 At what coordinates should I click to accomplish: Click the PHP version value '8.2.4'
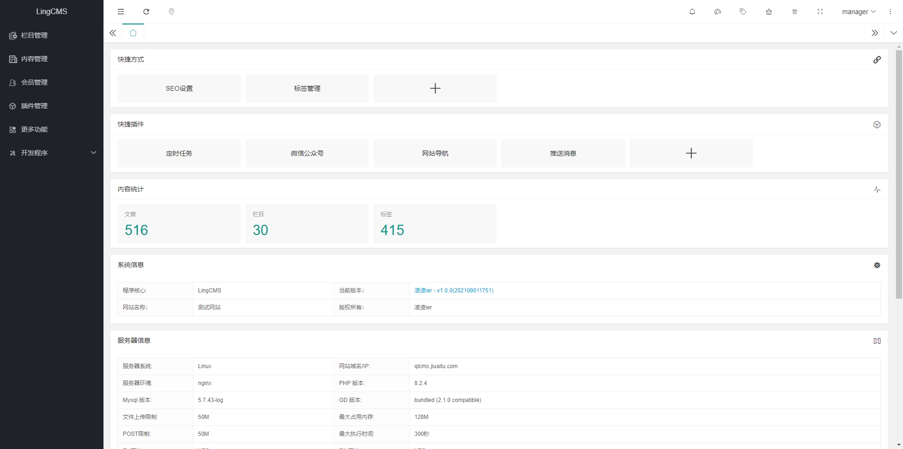coord(420,383)
